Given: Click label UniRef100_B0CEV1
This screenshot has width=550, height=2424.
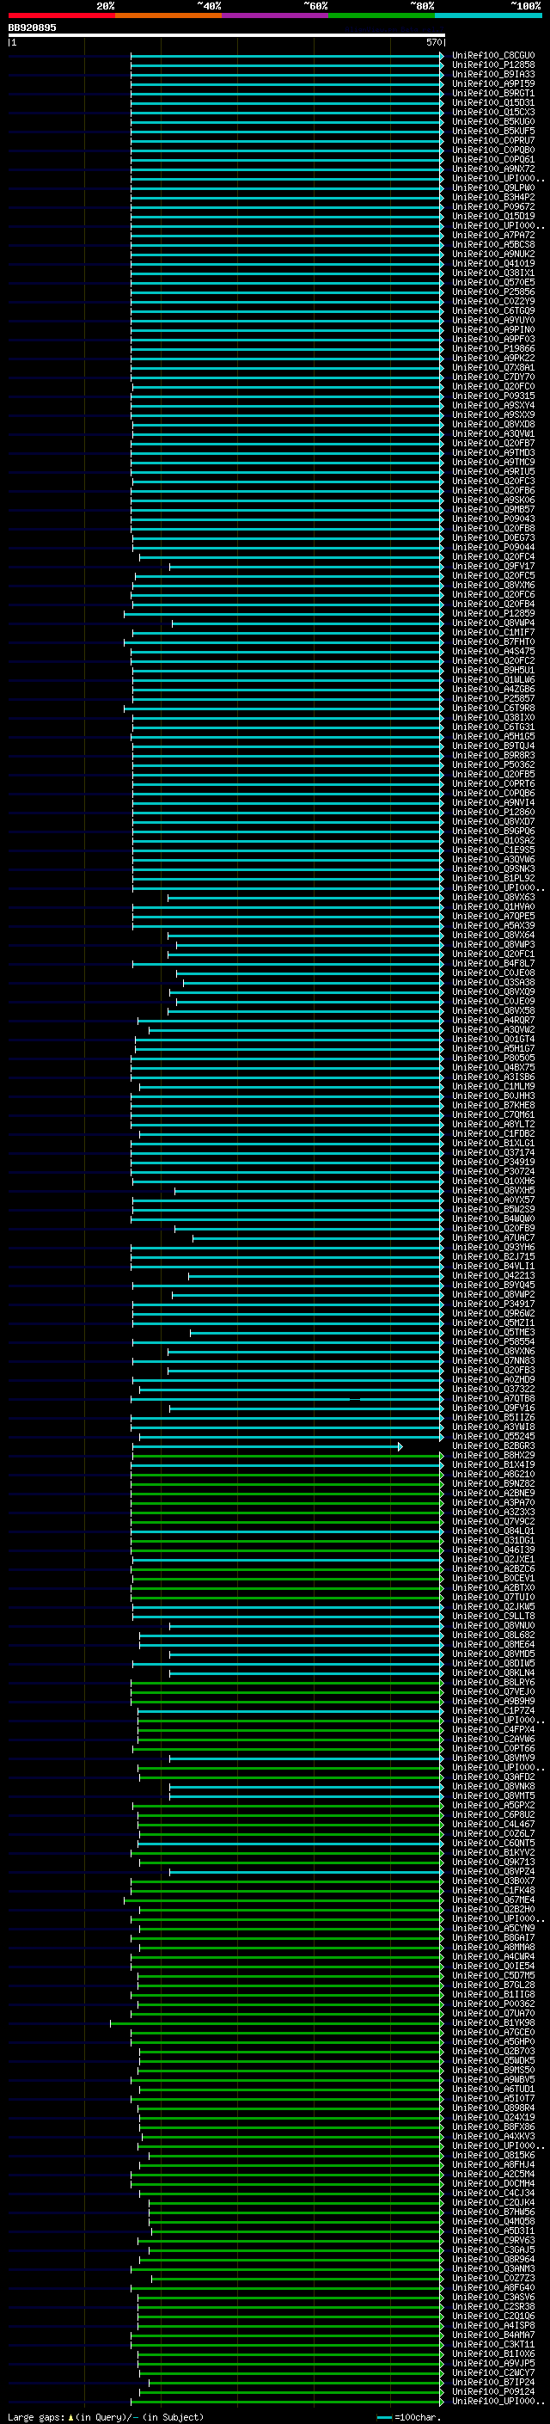Looking at the screenshot, I should coord(493,1578).
